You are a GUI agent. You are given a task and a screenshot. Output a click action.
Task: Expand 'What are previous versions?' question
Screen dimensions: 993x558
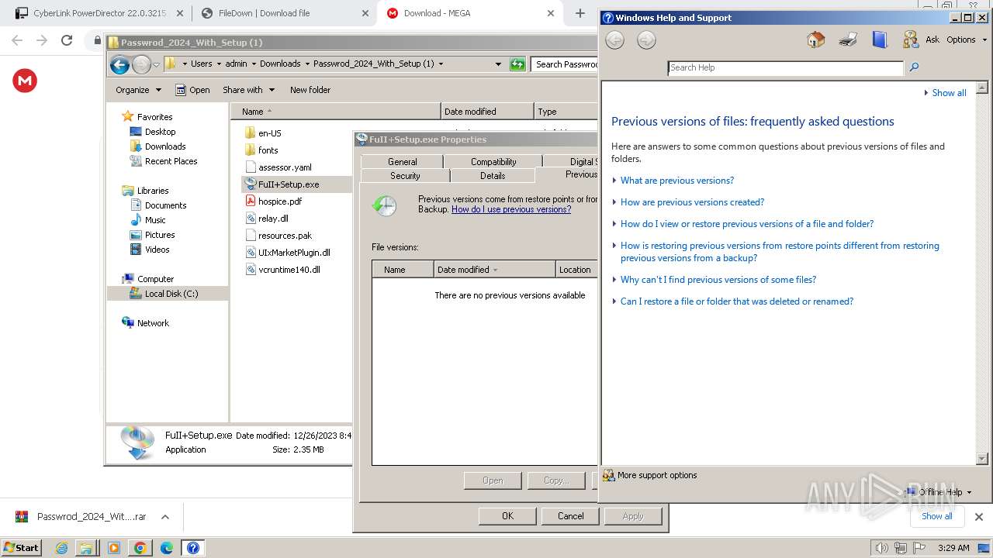pos(676,181)
